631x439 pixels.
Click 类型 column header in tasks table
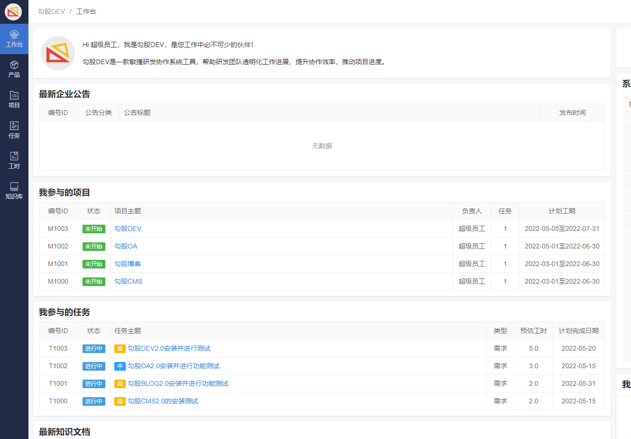point(500,331)
